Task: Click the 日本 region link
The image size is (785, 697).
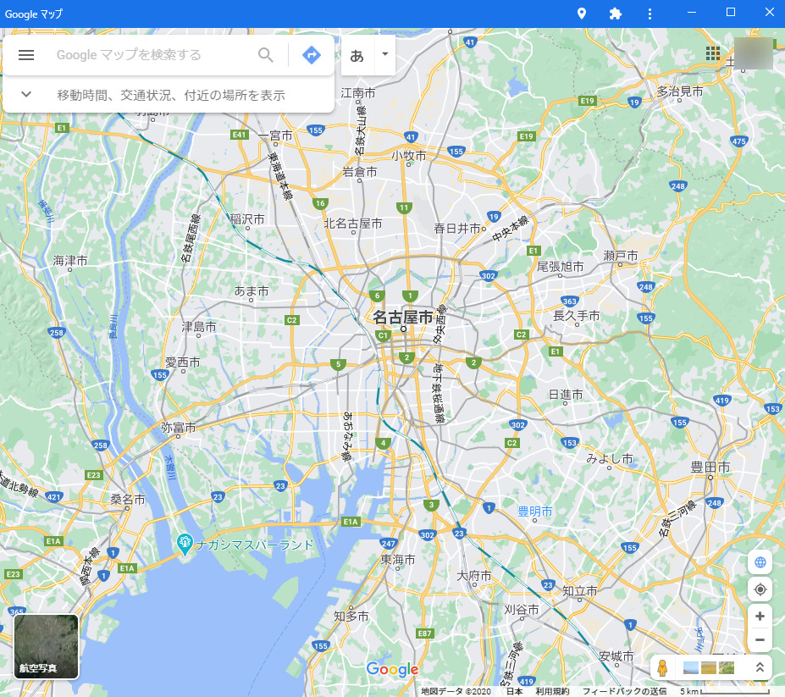Action: pyautogui.click(x=514, y=691)
